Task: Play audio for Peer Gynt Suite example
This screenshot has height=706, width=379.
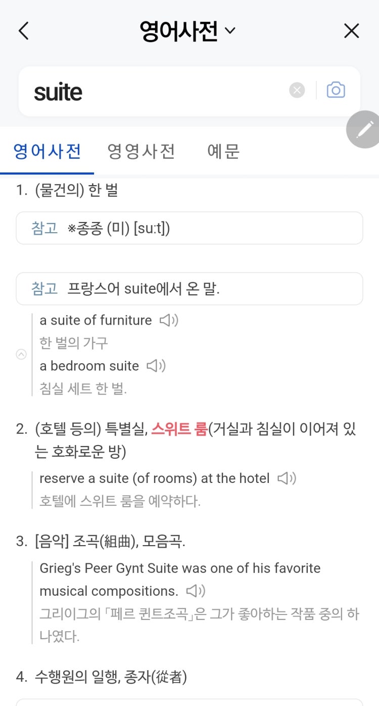Action: pos(196,591)
